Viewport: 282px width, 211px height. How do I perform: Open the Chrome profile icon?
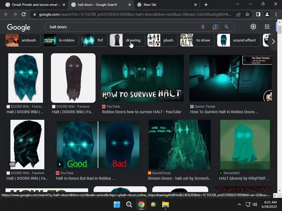pyautogui.click(x=267, y=14)
